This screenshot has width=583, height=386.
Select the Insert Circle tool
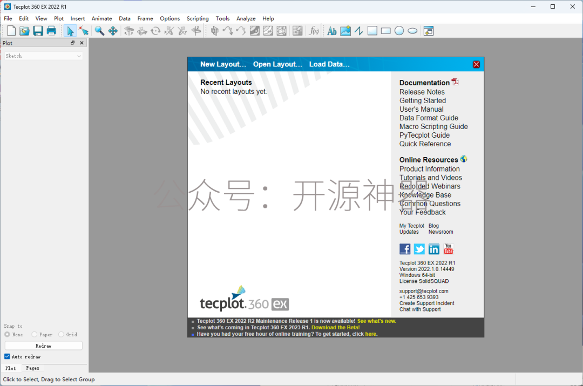pos(399,31)
